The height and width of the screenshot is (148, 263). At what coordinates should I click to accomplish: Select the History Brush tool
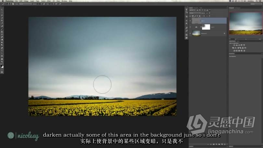click(x=2, y=34)
